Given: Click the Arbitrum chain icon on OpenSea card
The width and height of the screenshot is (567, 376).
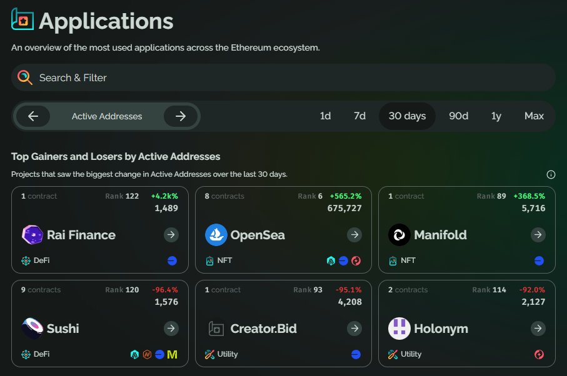Looking at the screenshot, I should coord(331,261).
